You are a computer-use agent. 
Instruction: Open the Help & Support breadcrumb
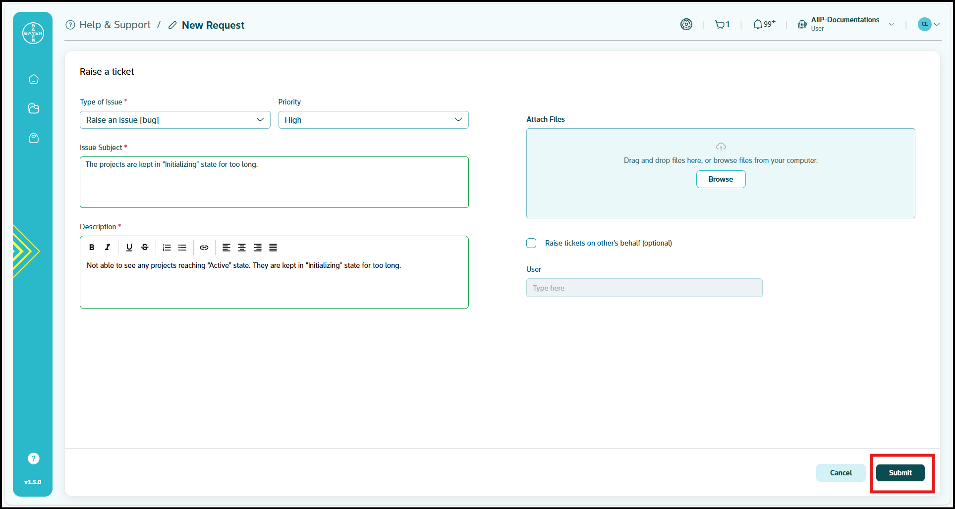click(x=115, y=24)
